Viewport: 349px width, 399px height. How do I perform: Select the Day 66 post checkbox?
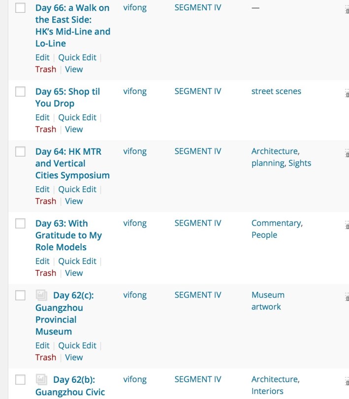[x=20, y=8]
